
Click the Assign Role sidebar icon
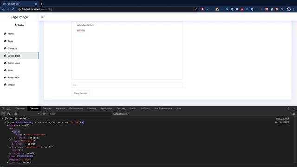(5, 77)
